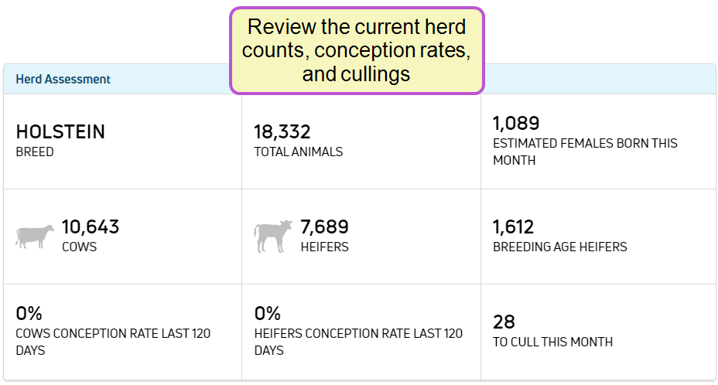Click the 18,332 total animals count
Screen dimensions: 718x385
click(x=282, y=132)
